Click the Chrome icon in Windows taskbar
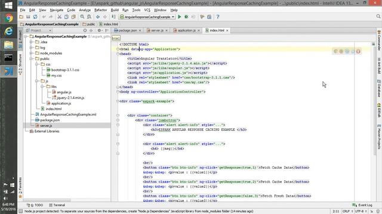This screenshot has height=214, width=382. pyautogui.click(x=8, y=18)
